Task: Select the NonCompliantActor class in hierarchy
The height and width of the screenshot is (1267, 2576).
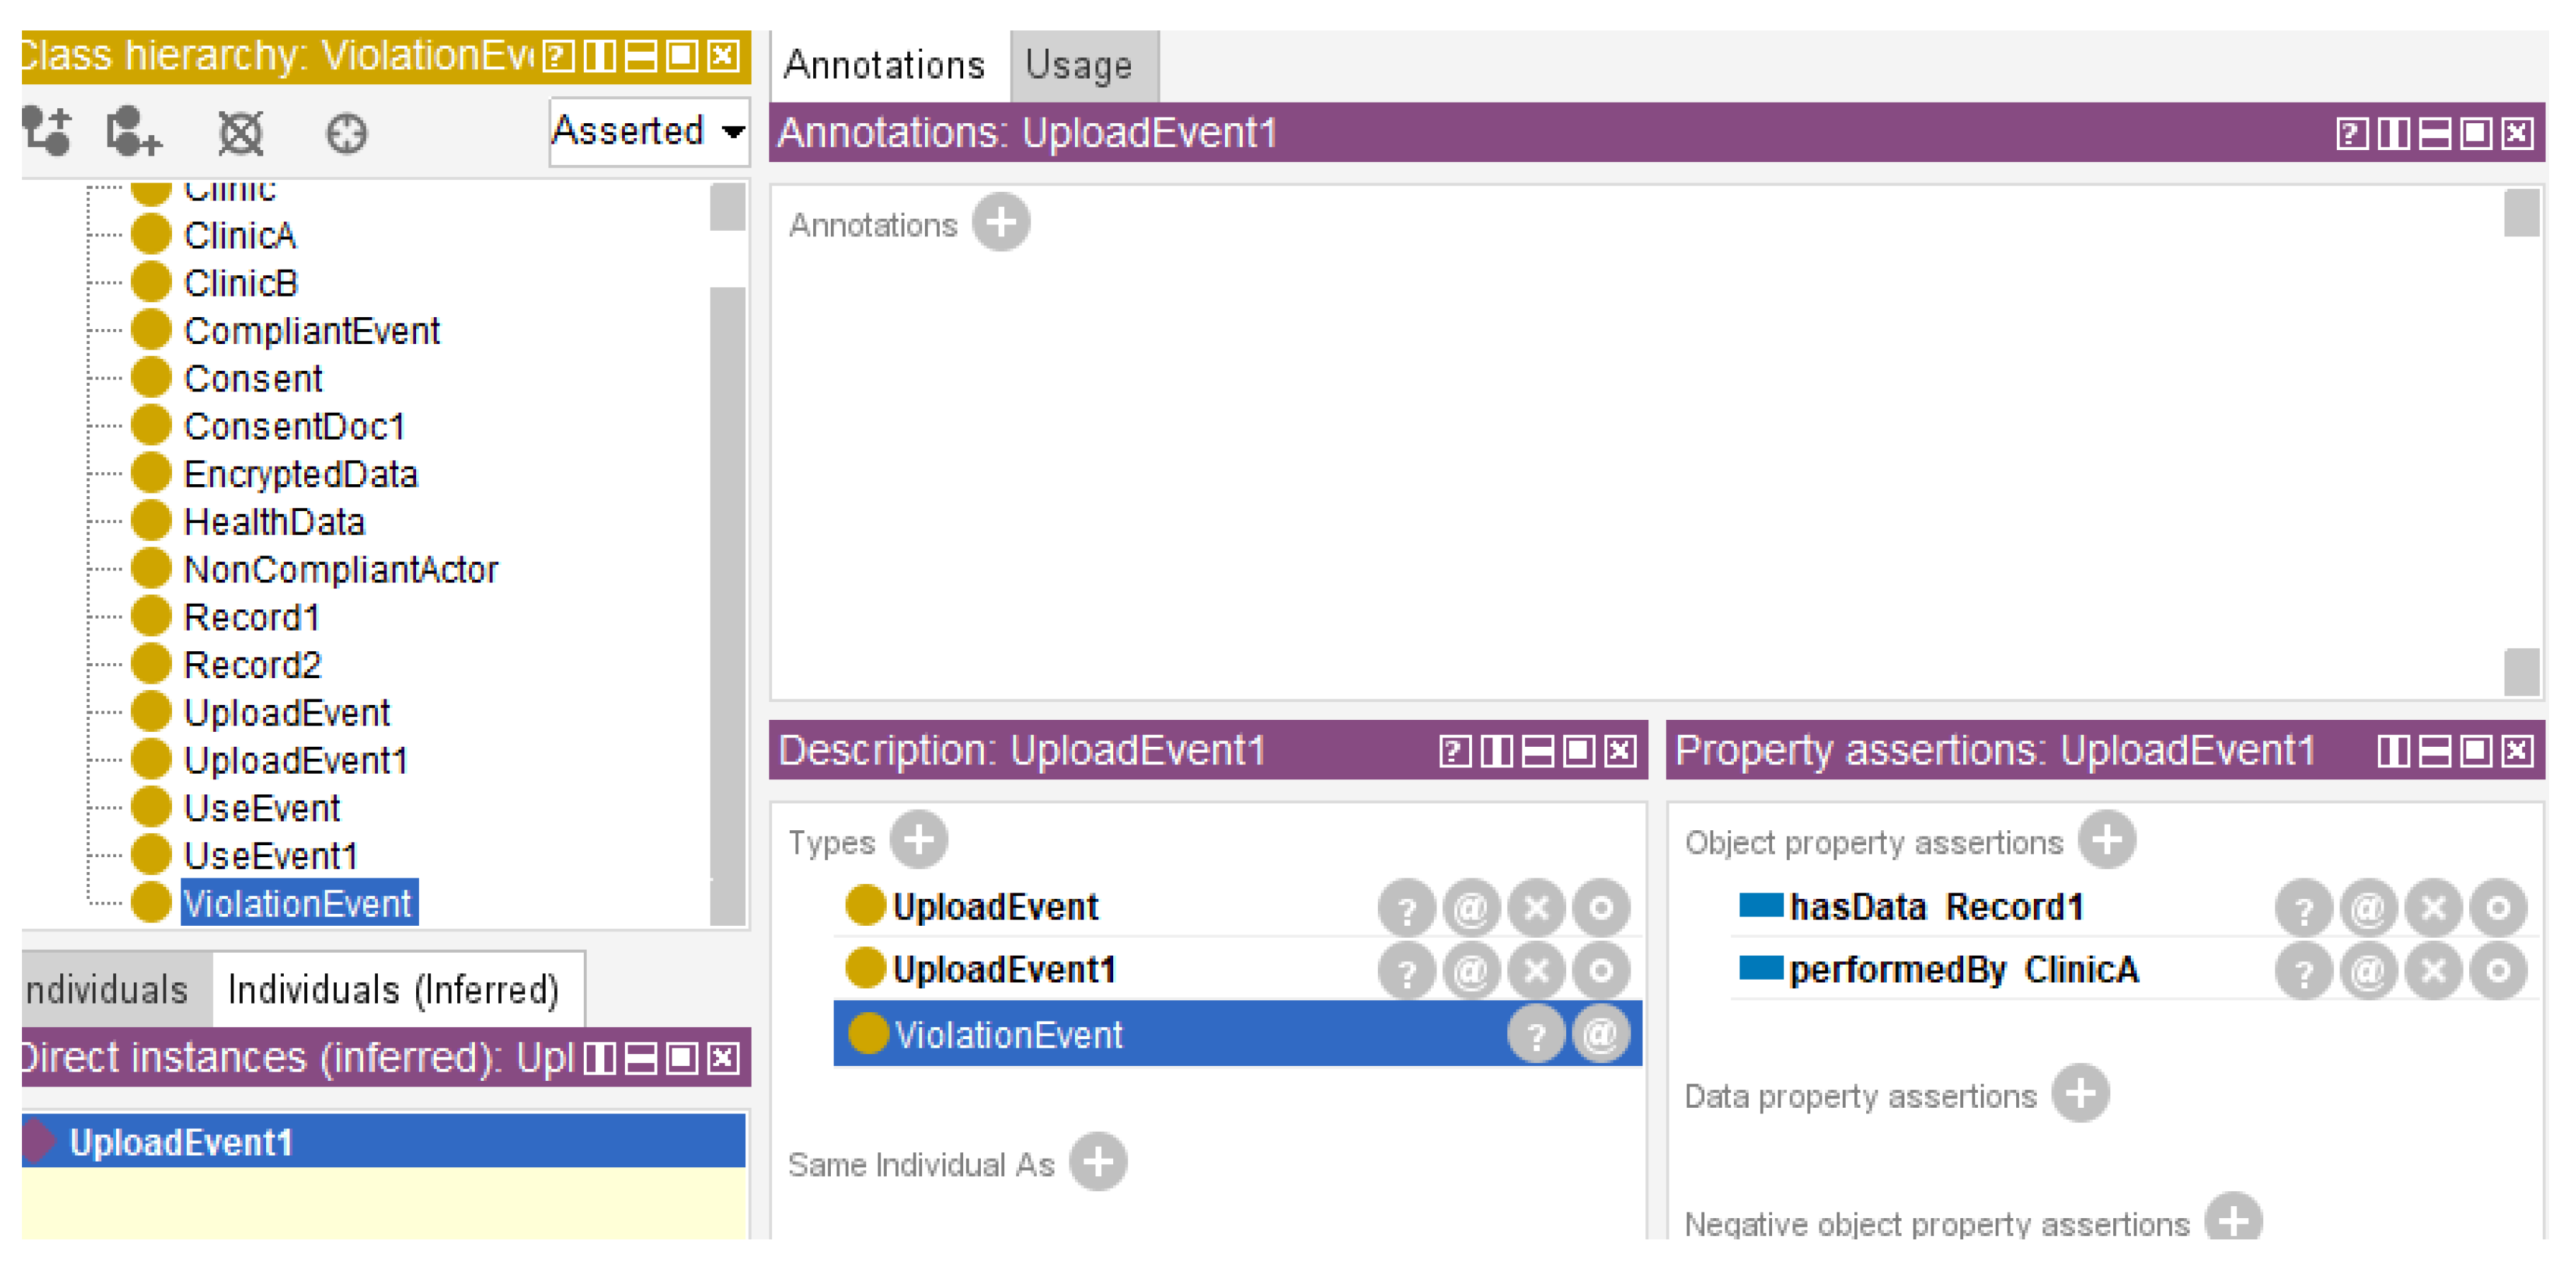Action: [x=340, y=569]
